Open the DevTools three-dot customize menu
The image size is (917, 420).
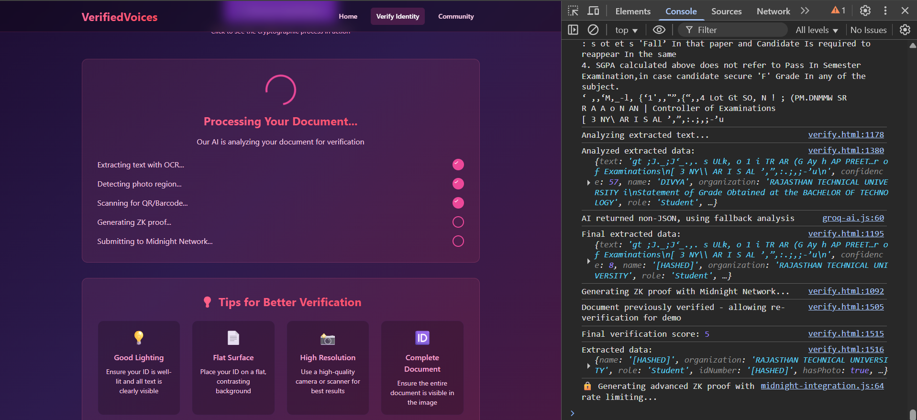click(x=885, y=11)
